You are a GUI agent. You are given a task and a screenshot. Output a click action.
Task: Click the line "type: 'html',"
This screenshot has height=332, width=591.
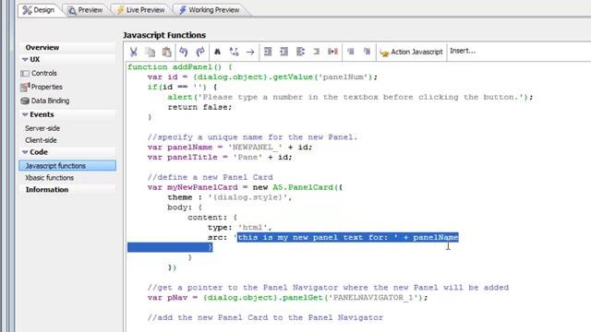point(240,228)
